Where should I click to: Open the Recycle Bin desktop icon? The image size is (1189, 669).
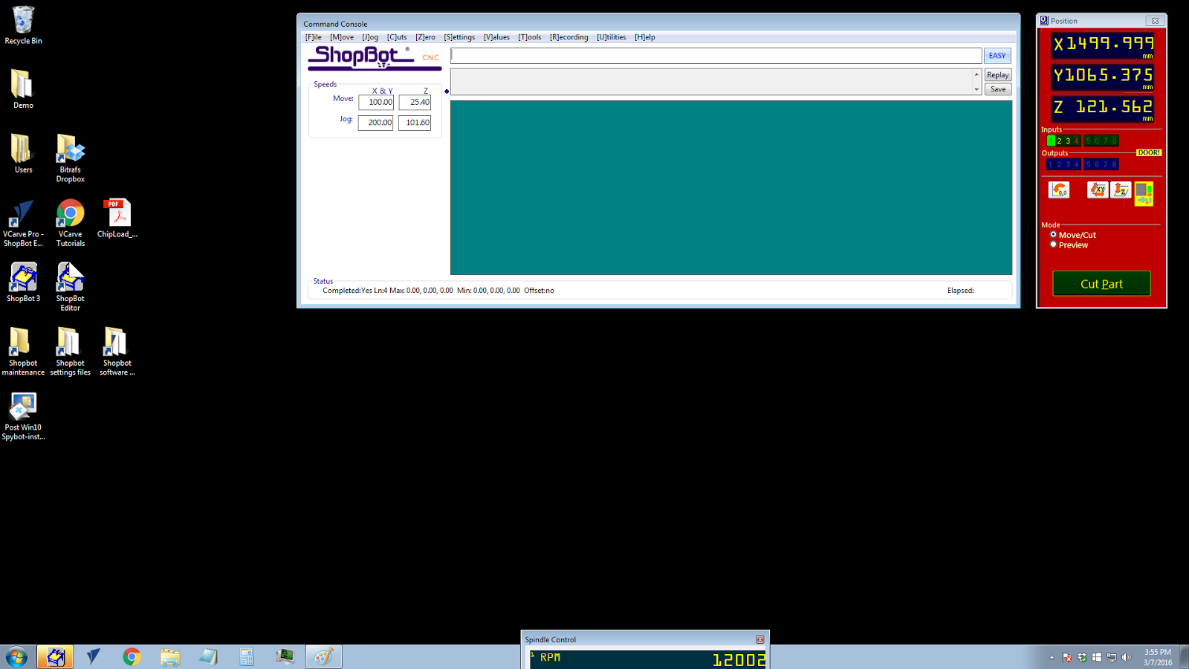pyautogui.click(x=23, y=25)
